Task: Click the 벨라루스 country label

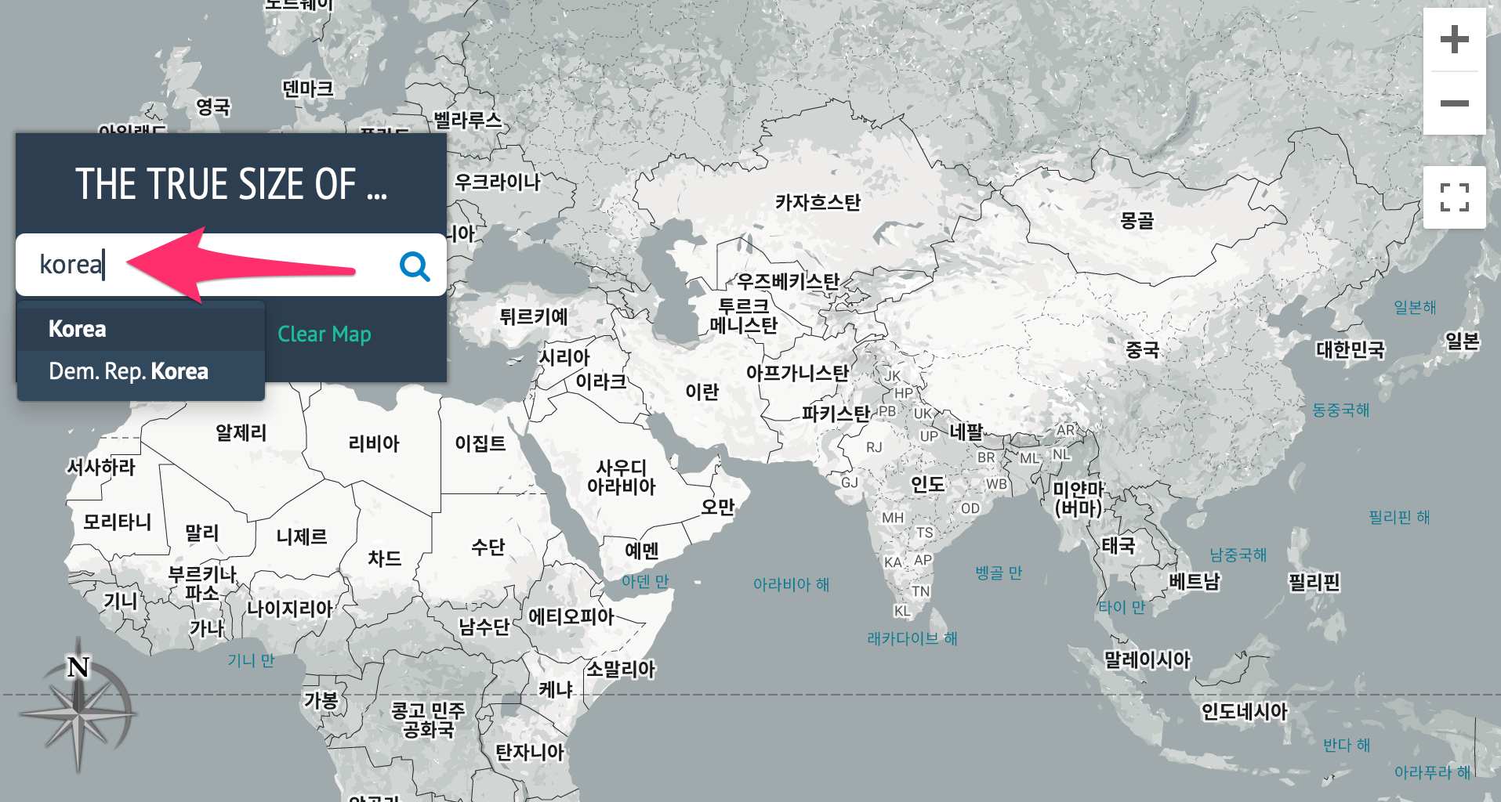Action: pyautogui.click(x=468, y=121)
